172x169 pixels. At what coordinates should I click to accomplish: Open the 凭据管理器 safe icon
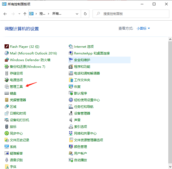pyautogui.click(x=7, y=100)
